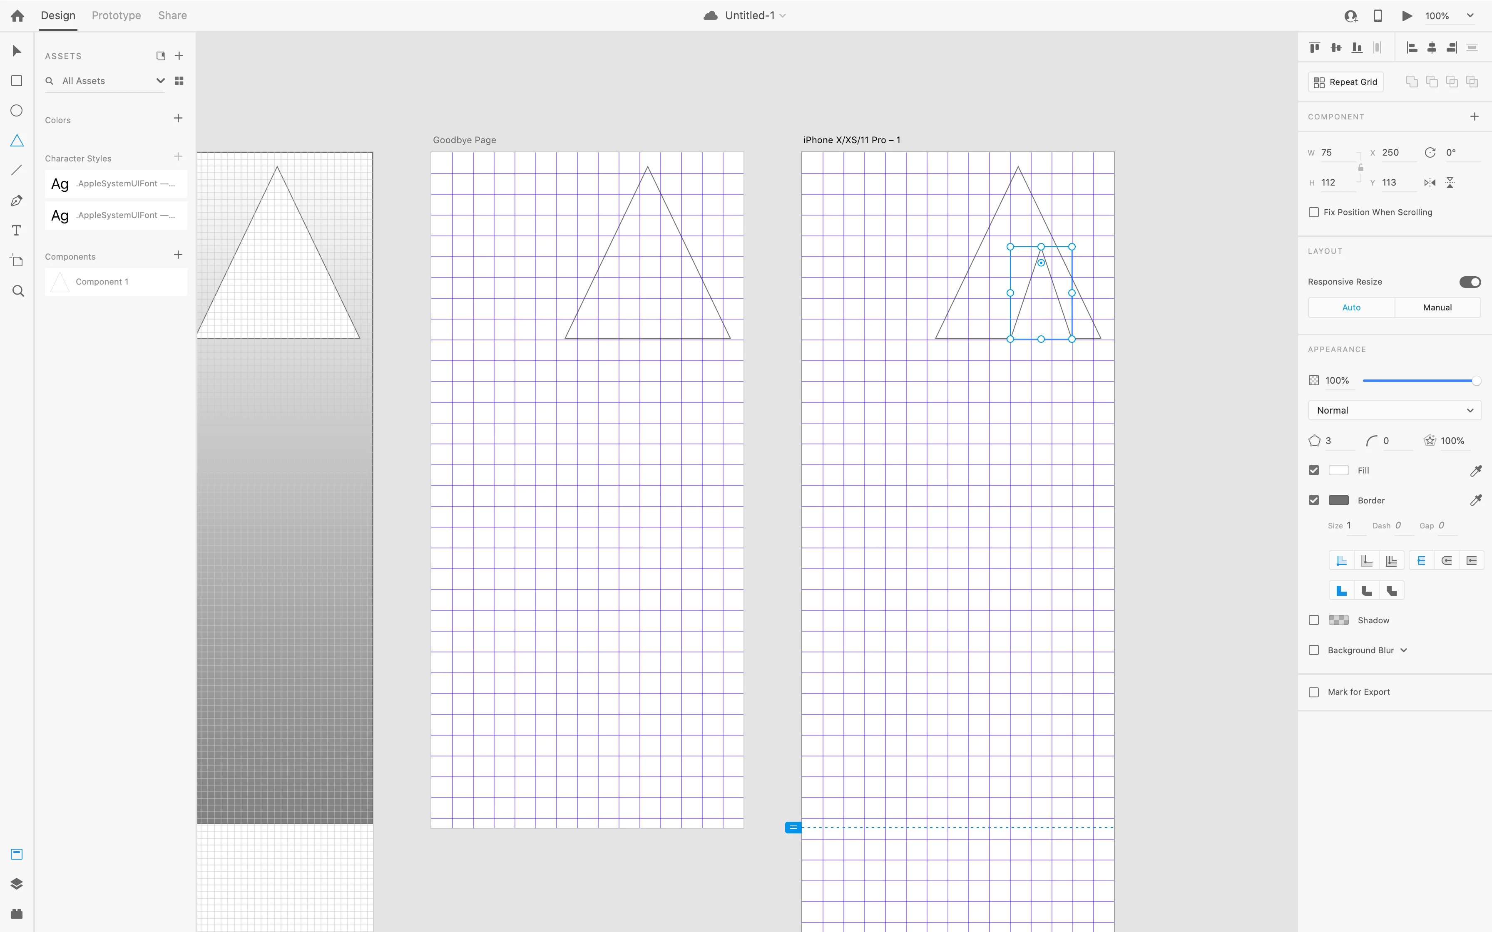This screenshot has height=932, width=1492.
Task: Click the desktop preview play icon
Action: point(1407,16)
